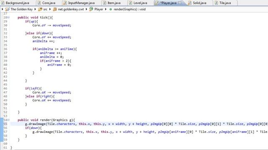This screenshot has width=268, height=150.
Task: Click the net.goldenkey.cwt package icon
Action: click(x=55, y=9)
